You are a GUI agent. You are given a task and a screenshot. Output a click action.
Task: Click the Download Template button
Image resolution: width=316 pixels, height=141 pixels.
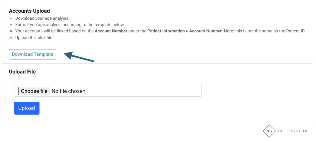coord(32,54)
